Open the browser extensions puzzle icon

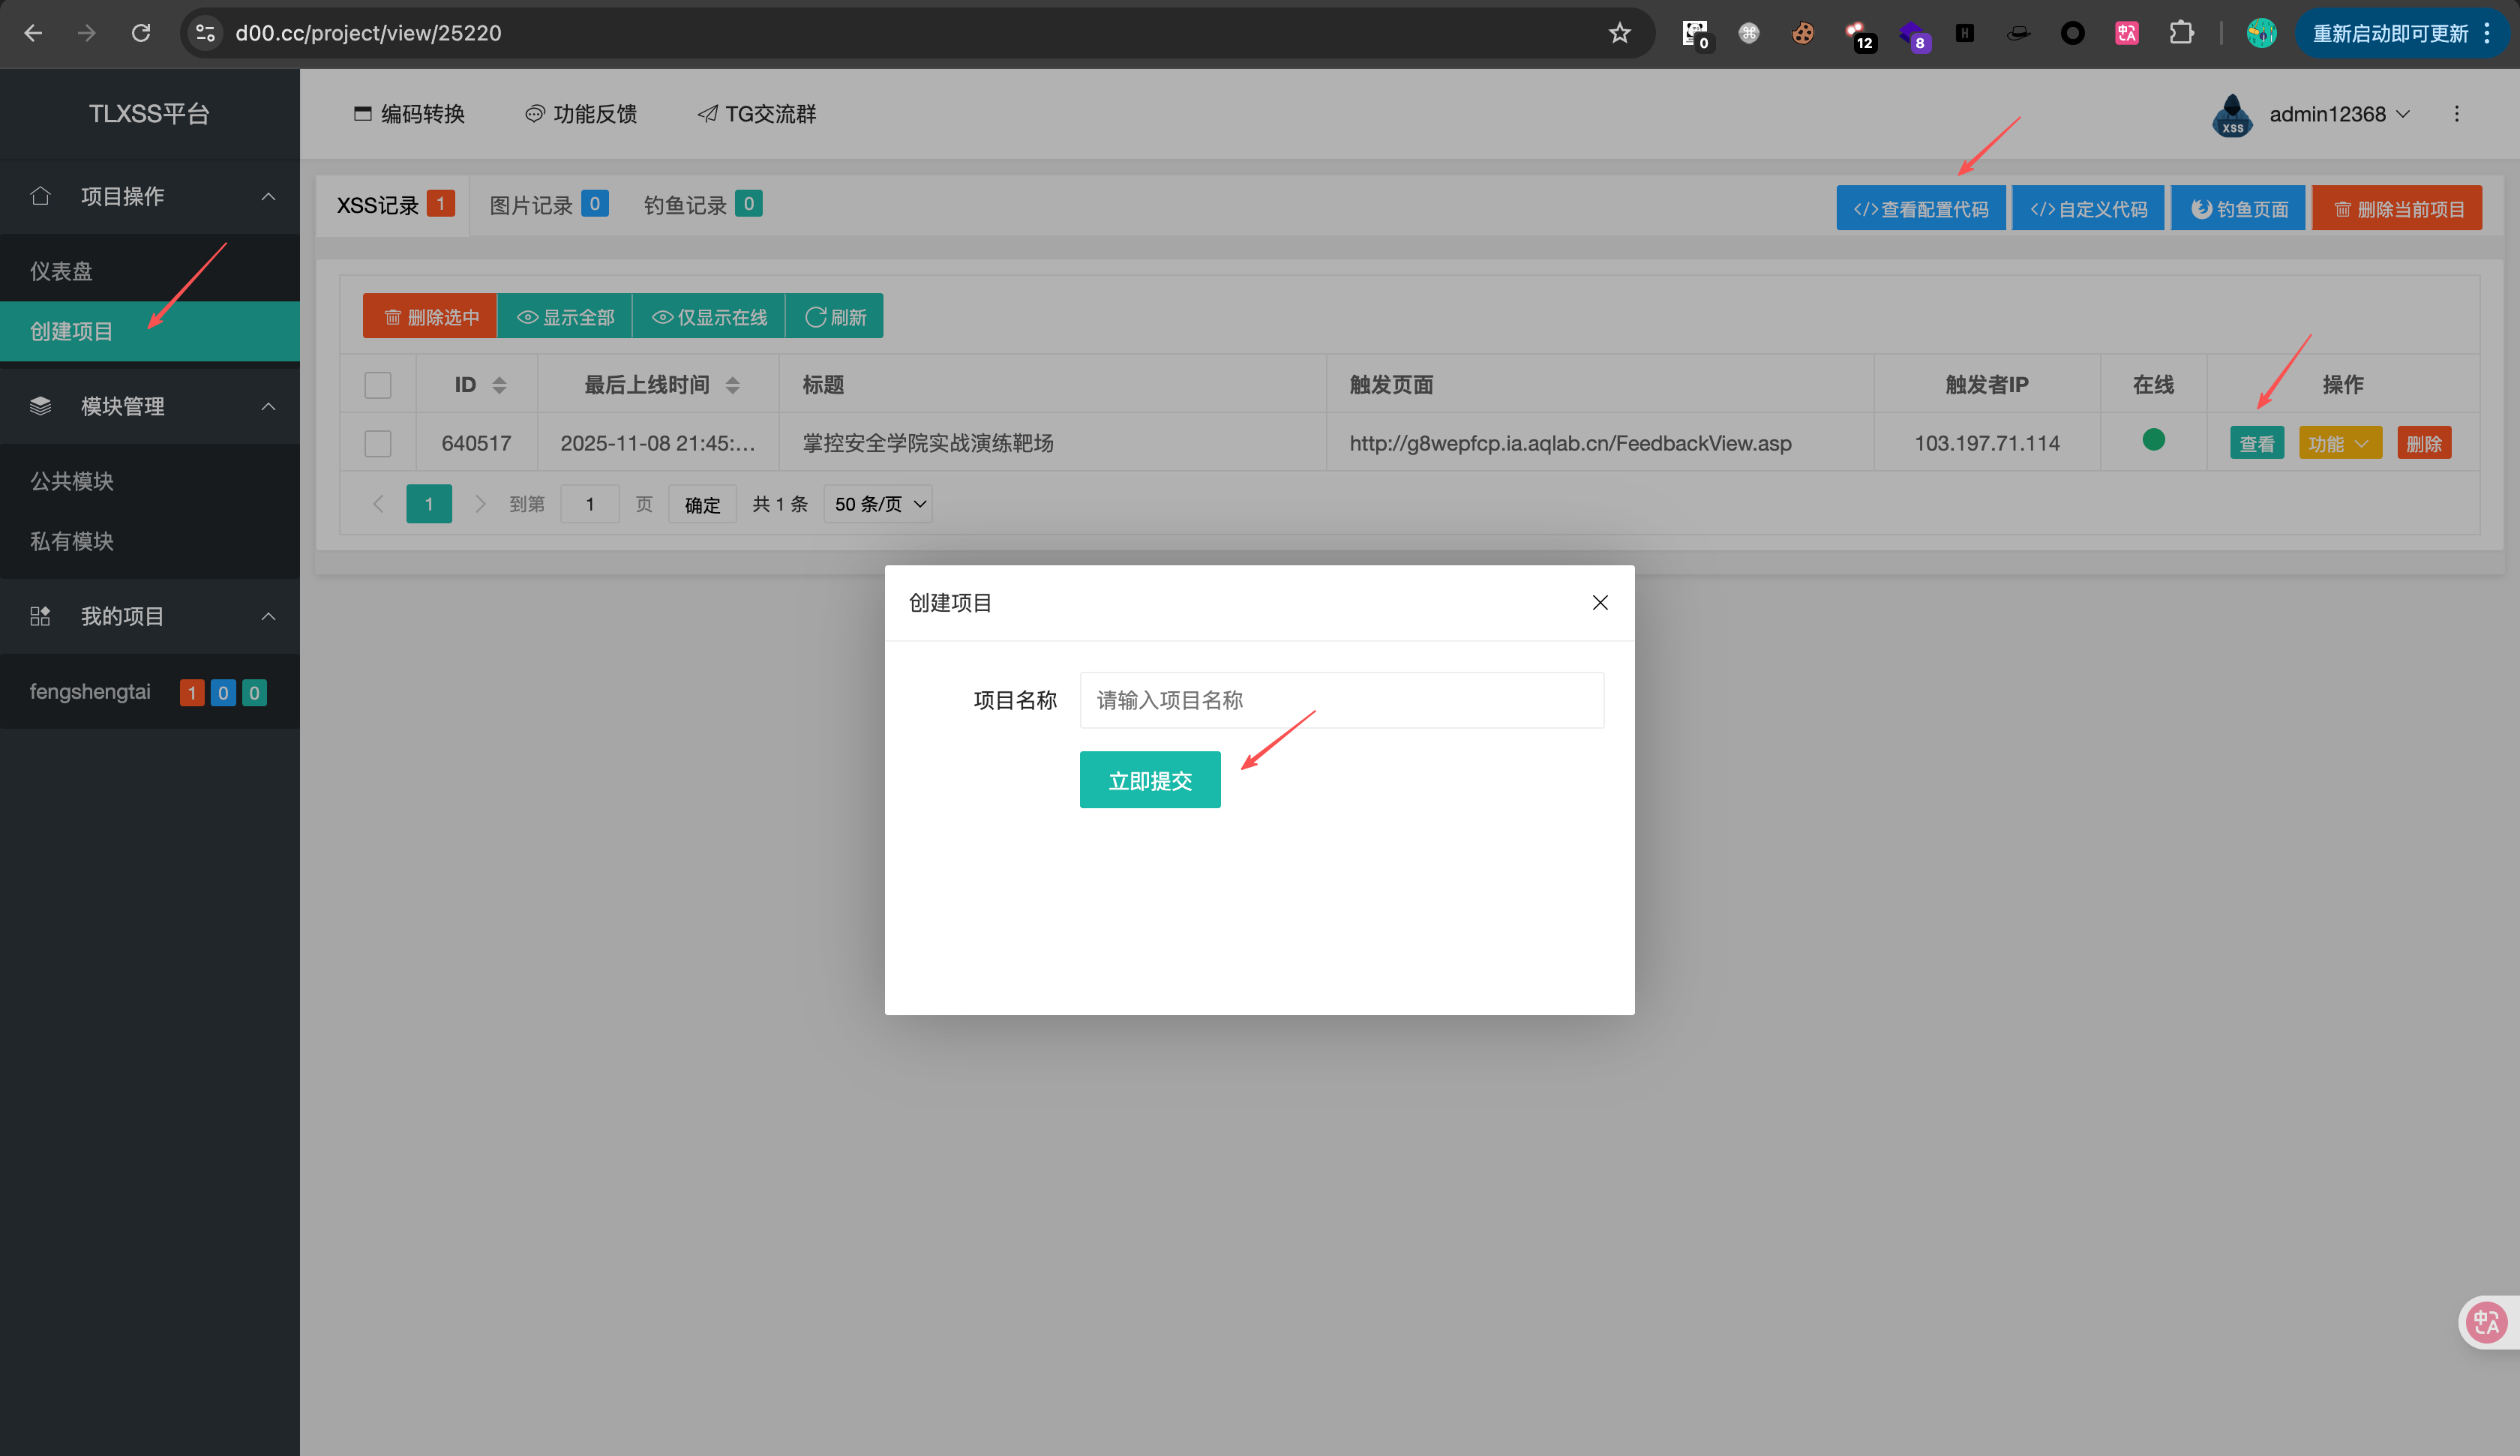coord(2181,33)
